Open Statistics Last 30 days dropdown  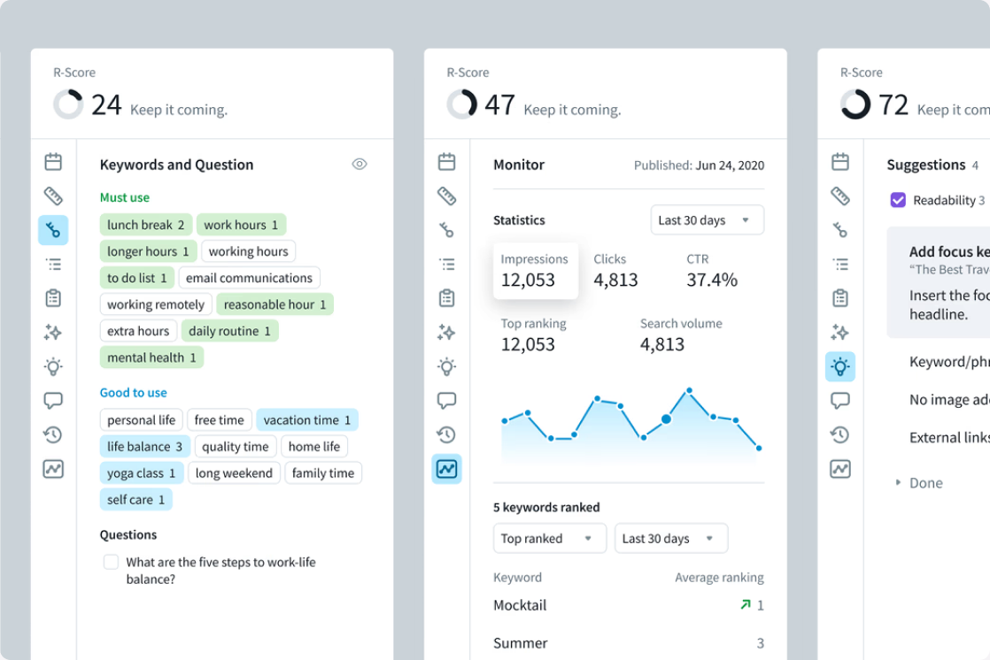[x=708, y=220]
